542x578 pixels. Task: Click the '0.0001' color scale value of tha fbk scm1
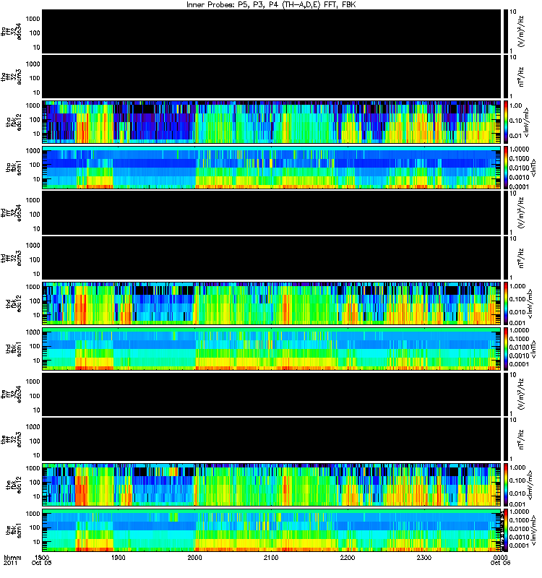[x=519, y=186]
